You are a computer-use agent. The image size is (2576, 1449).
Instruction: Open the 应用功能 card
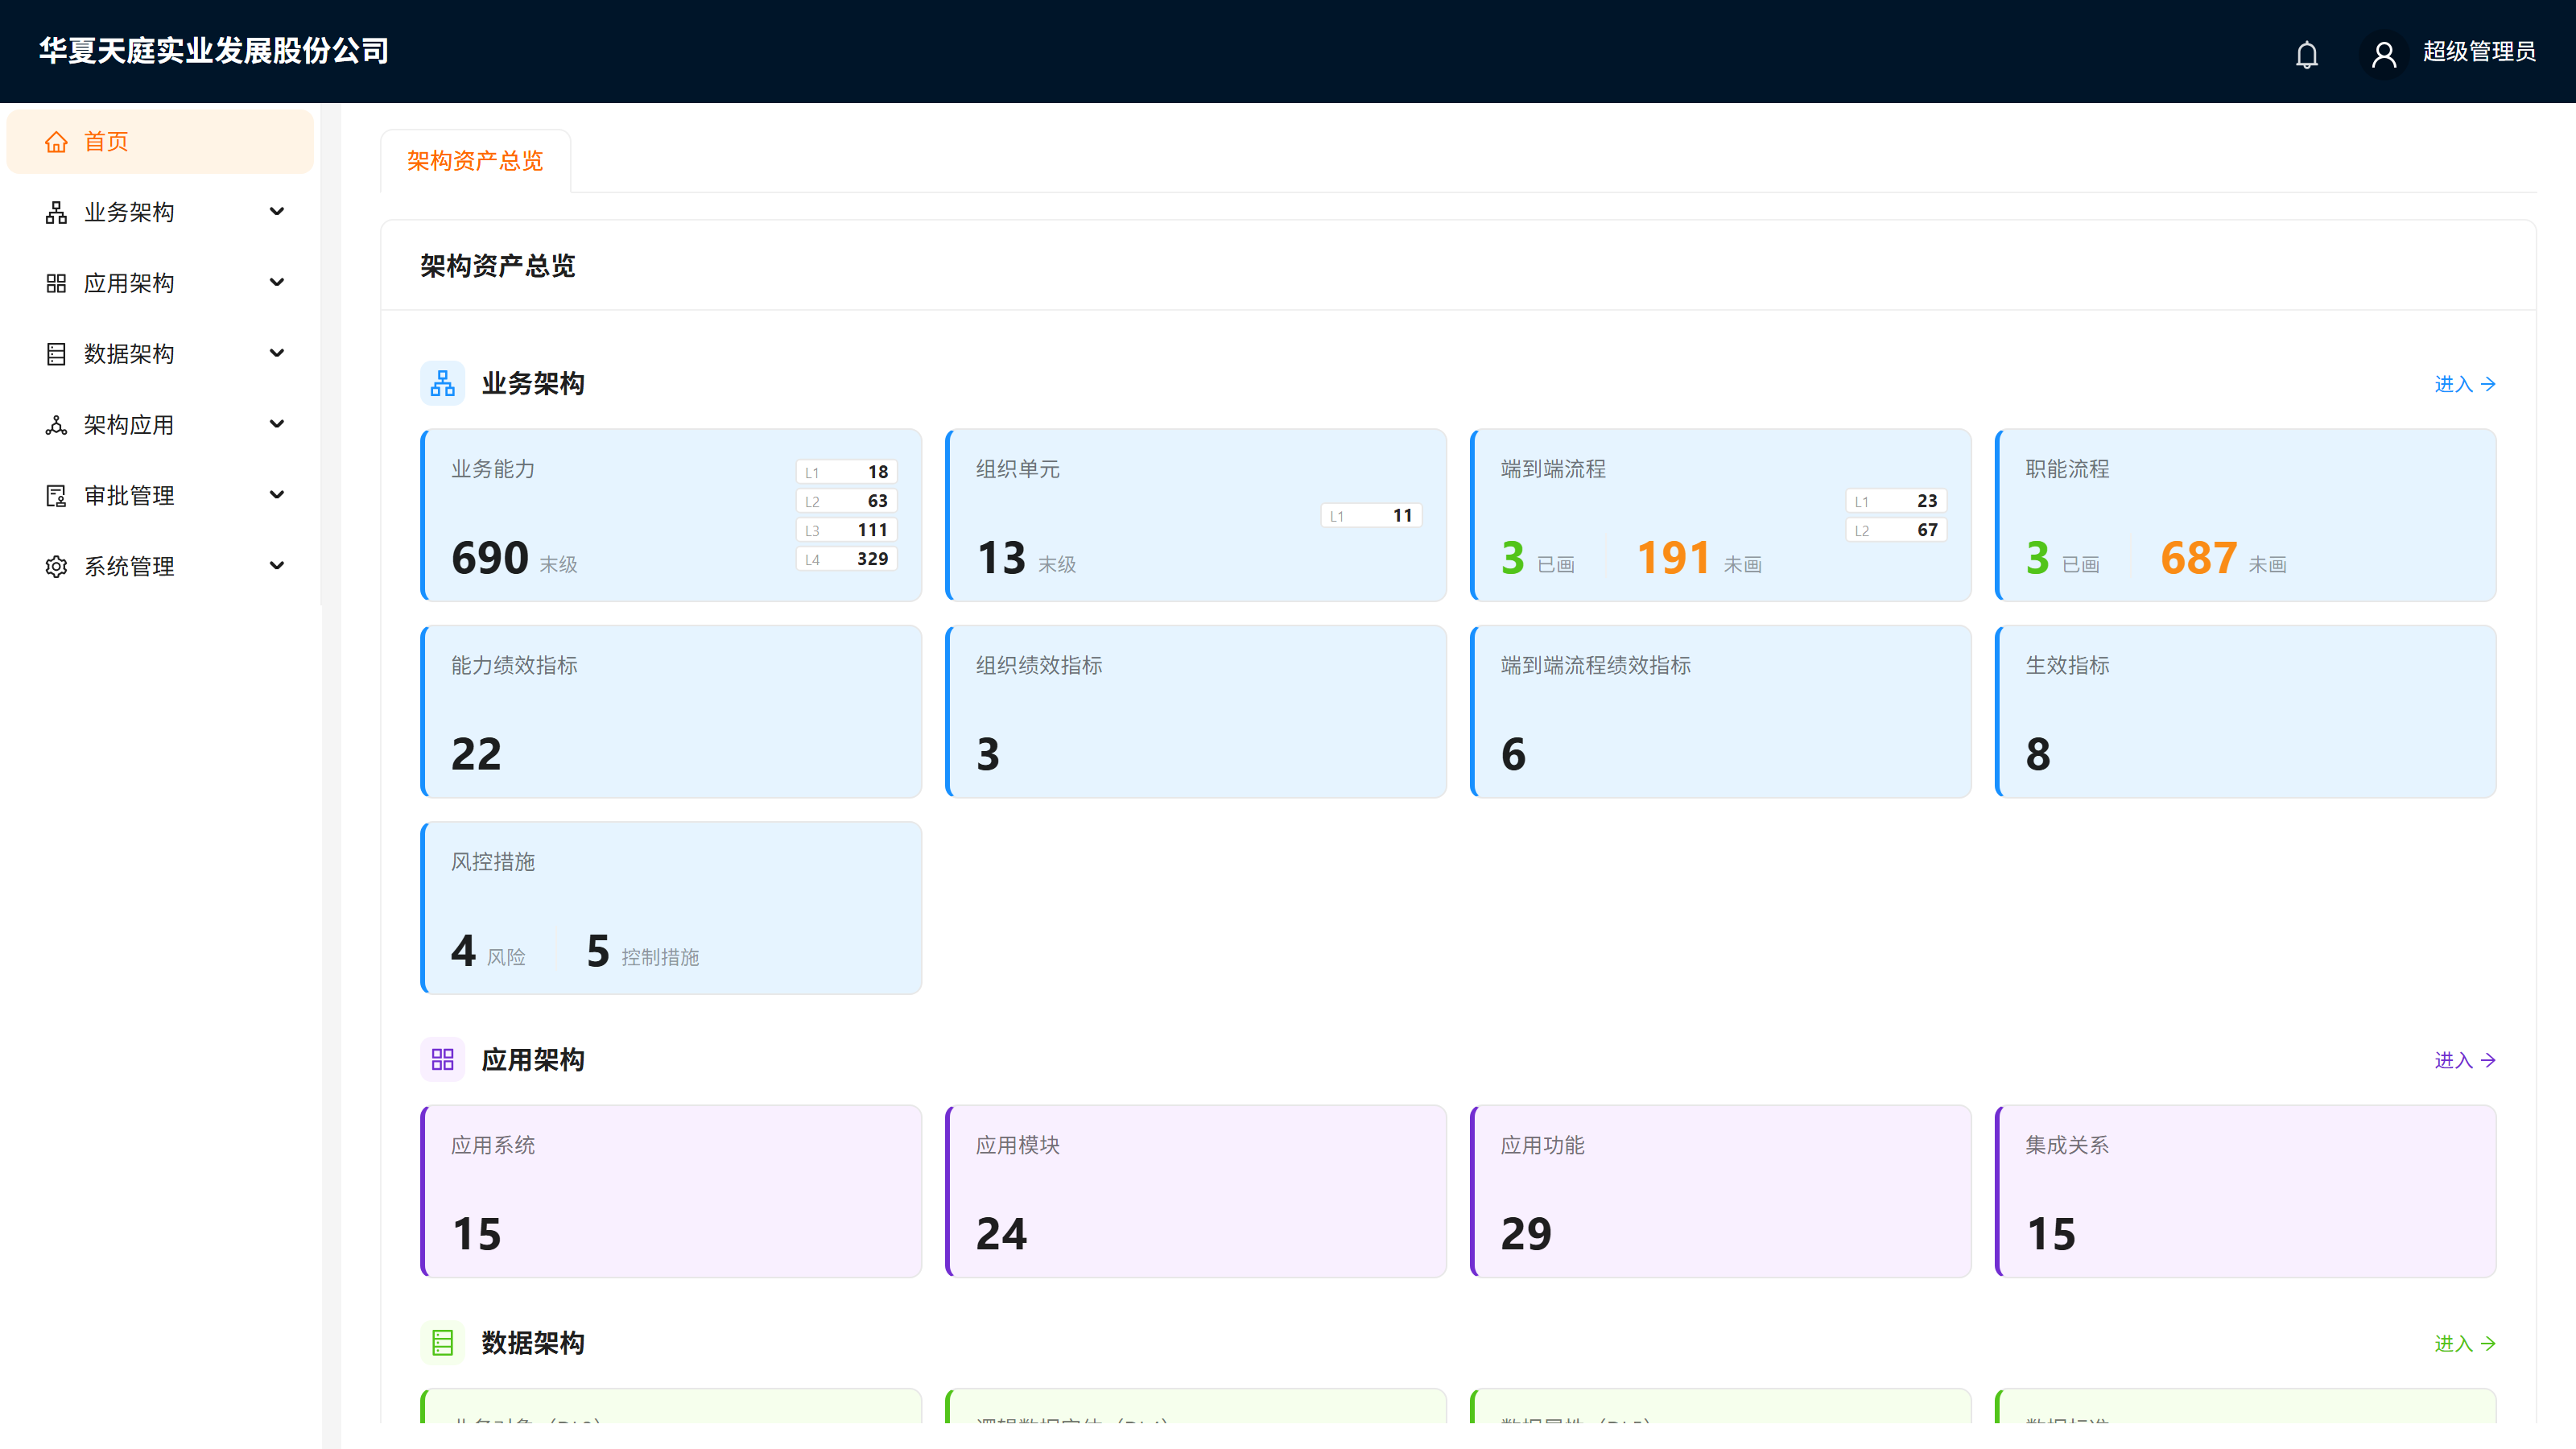click(x=1721, y=1191)
